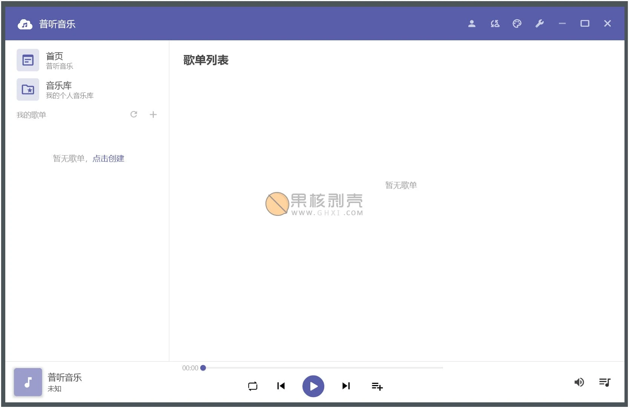Image resolution: width=629 pixels, height=408 pixels.
Task: Add a new playlist with plus icon
Action: [x=153, y=115]
